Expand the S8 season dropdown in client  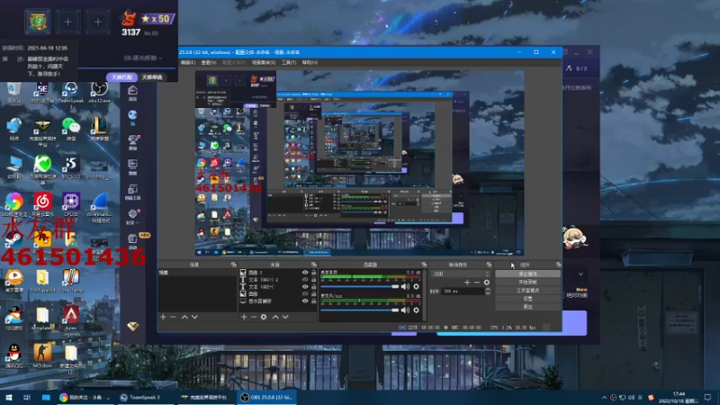143,58
